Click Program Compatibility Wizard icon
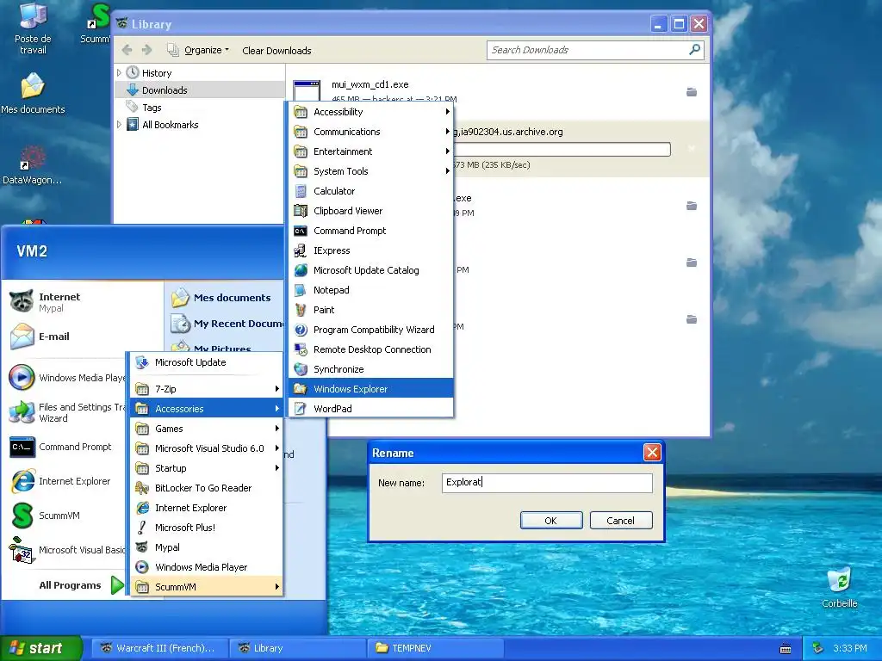 301,330
